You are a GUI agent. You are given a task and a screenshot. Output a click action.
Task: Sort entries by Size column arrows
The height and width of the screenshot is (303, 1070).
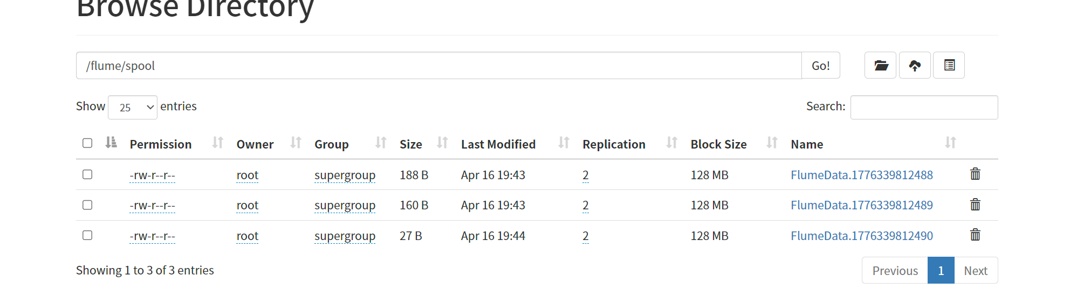tap(442, 143)
